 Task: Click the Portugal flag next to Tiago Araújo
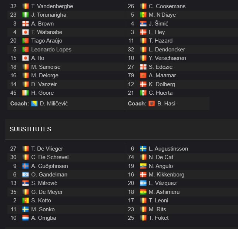25,41
